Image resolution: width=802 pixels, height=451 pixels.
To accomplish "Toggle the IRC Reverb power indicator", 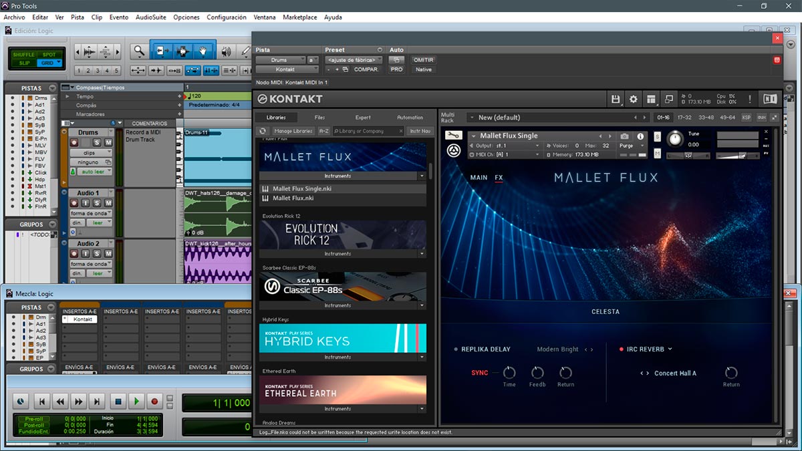I will click(x=621, y=349).
